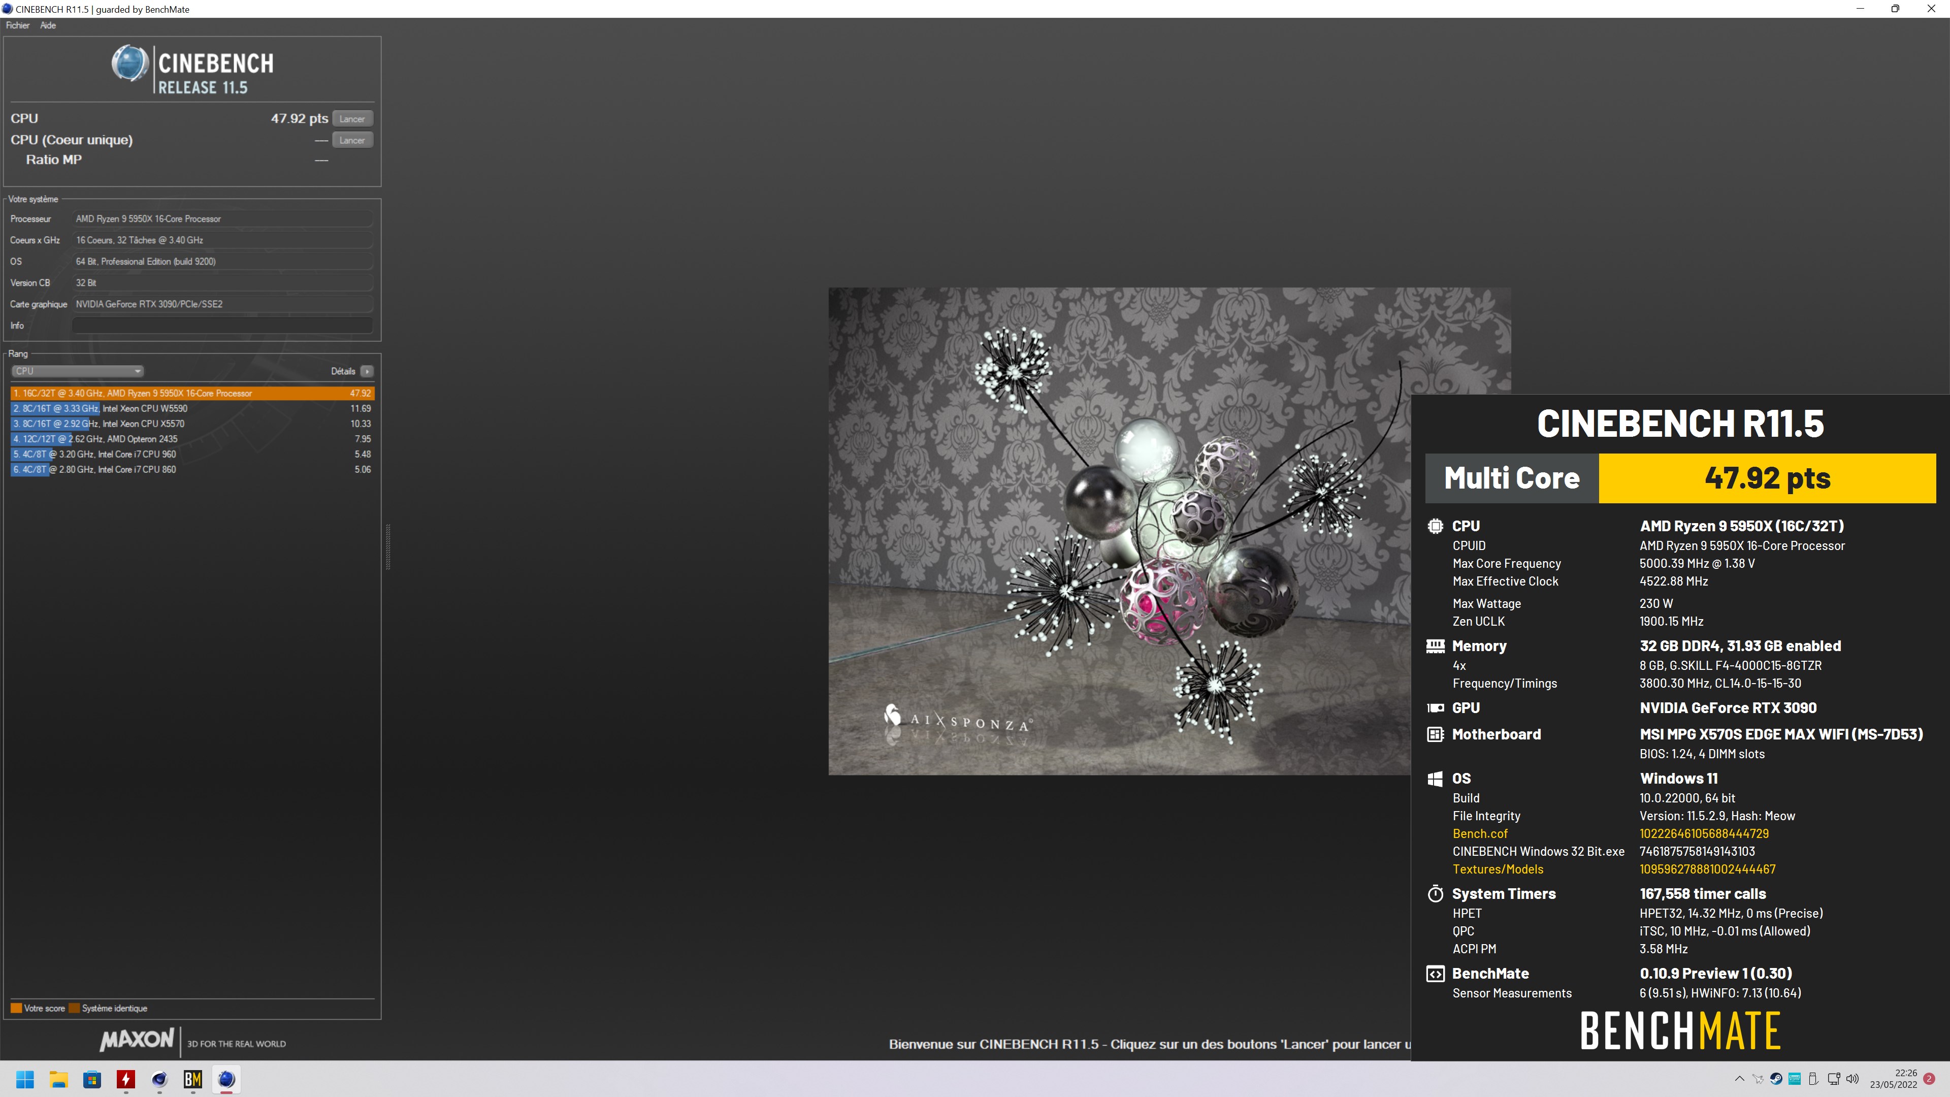Viewport: 1950px width, 1097px height.
Task: Click the window title bar app icon
Action: pyautogui.click(x=8, y=9)
